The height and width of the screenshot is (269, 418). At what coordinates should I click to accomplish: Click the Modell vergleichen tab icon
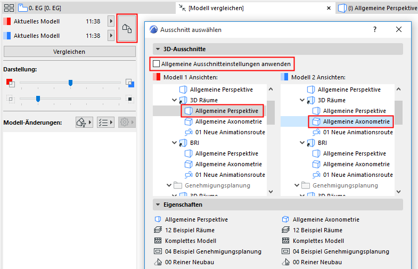point(182,8)
